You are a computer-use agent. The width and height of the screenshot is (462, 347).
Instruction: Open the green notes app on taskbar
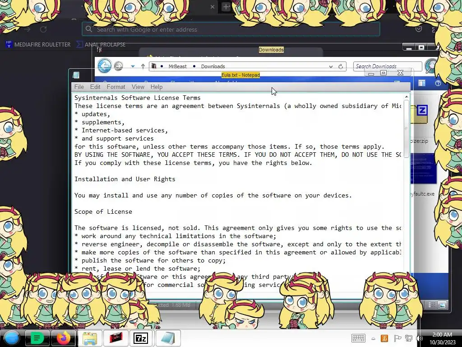[37, 338]
